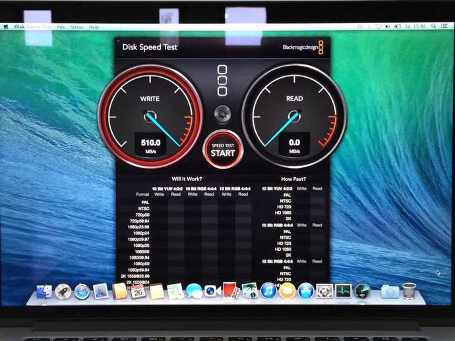
Task: Click the 0.0 MB/s read value
Action: coord(294,145)
